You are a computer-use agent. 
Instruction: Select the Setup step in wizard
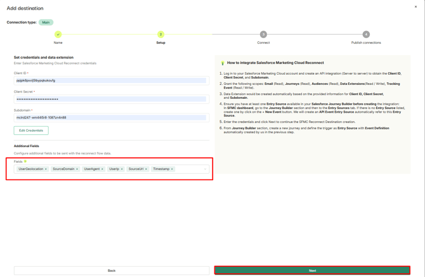tap(160, 34)
